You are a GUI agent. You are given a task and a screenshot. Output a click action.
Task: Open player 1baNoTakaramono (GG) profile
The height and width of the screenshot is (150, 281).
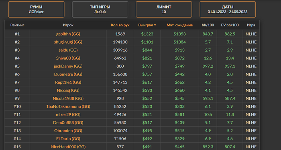(68, 106)
